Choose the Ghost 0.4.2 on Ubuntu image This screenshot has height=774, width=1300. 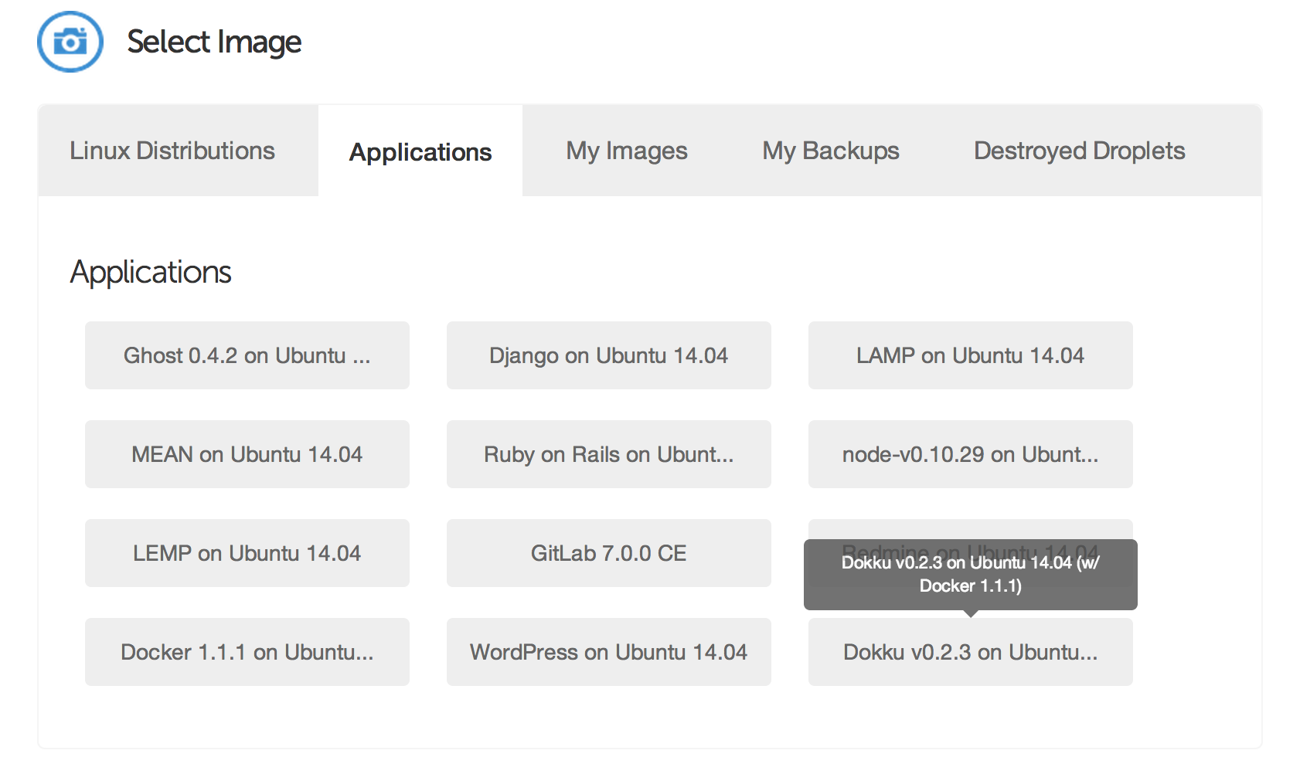(247, 355)
